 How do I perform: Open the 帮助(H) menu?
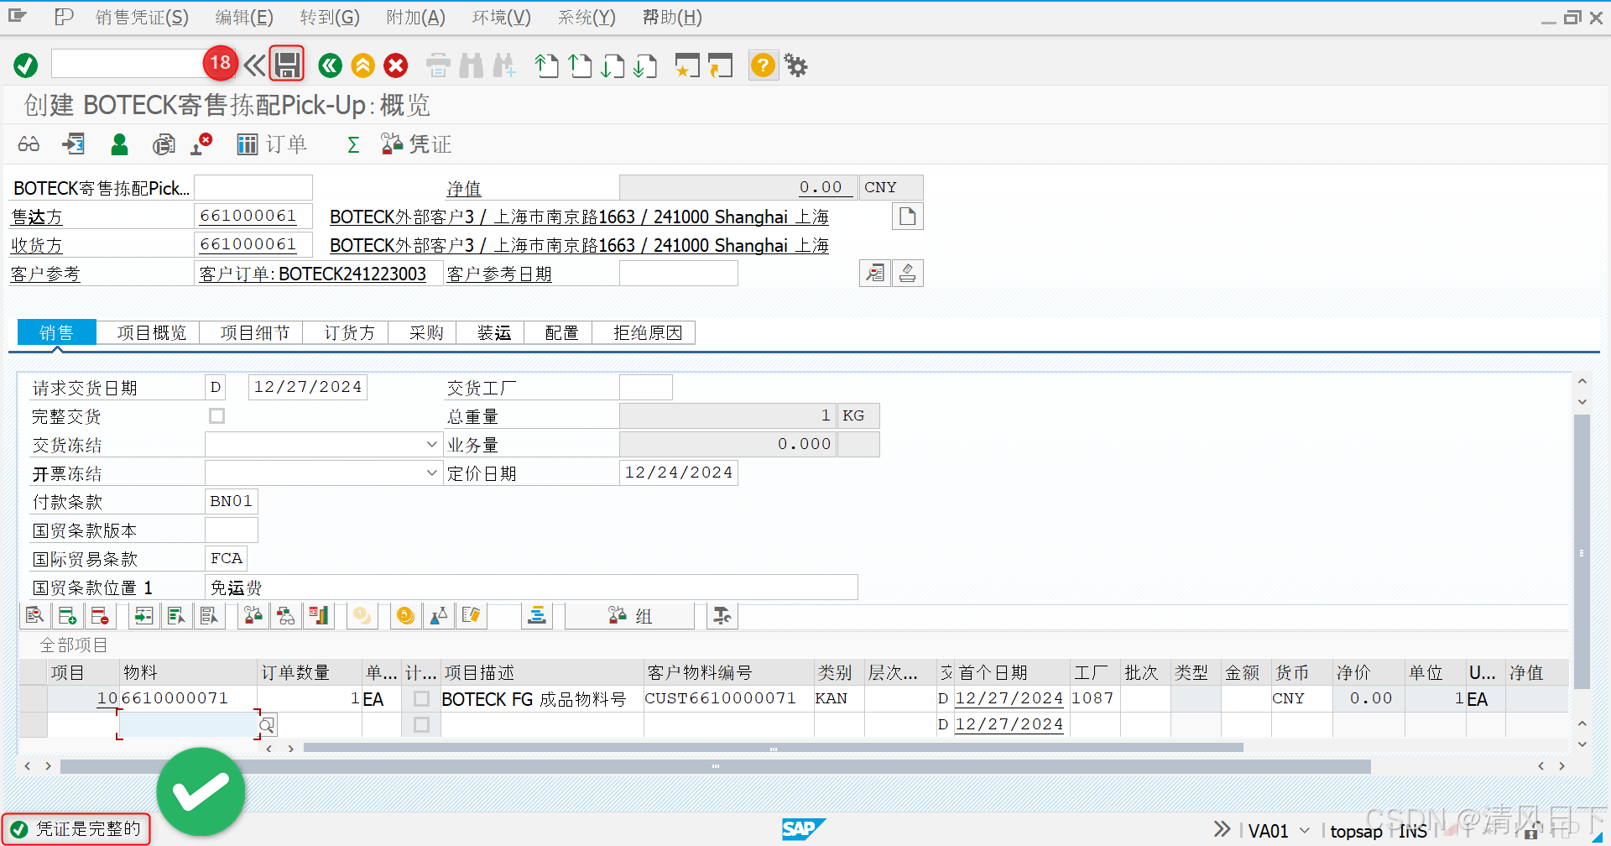point(672,18)
